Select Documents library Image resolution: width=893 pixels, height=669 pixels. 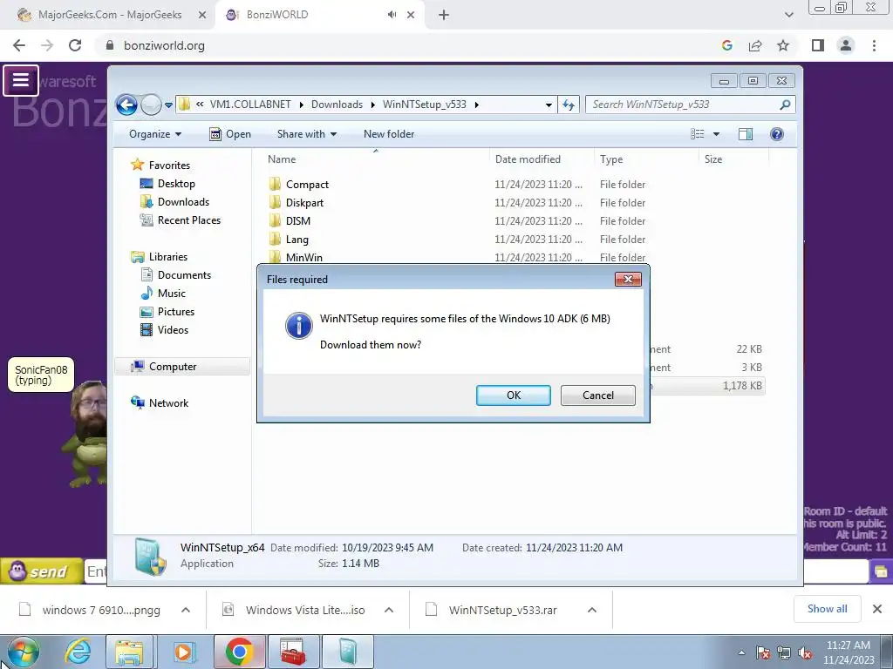(x=184, y=274)
